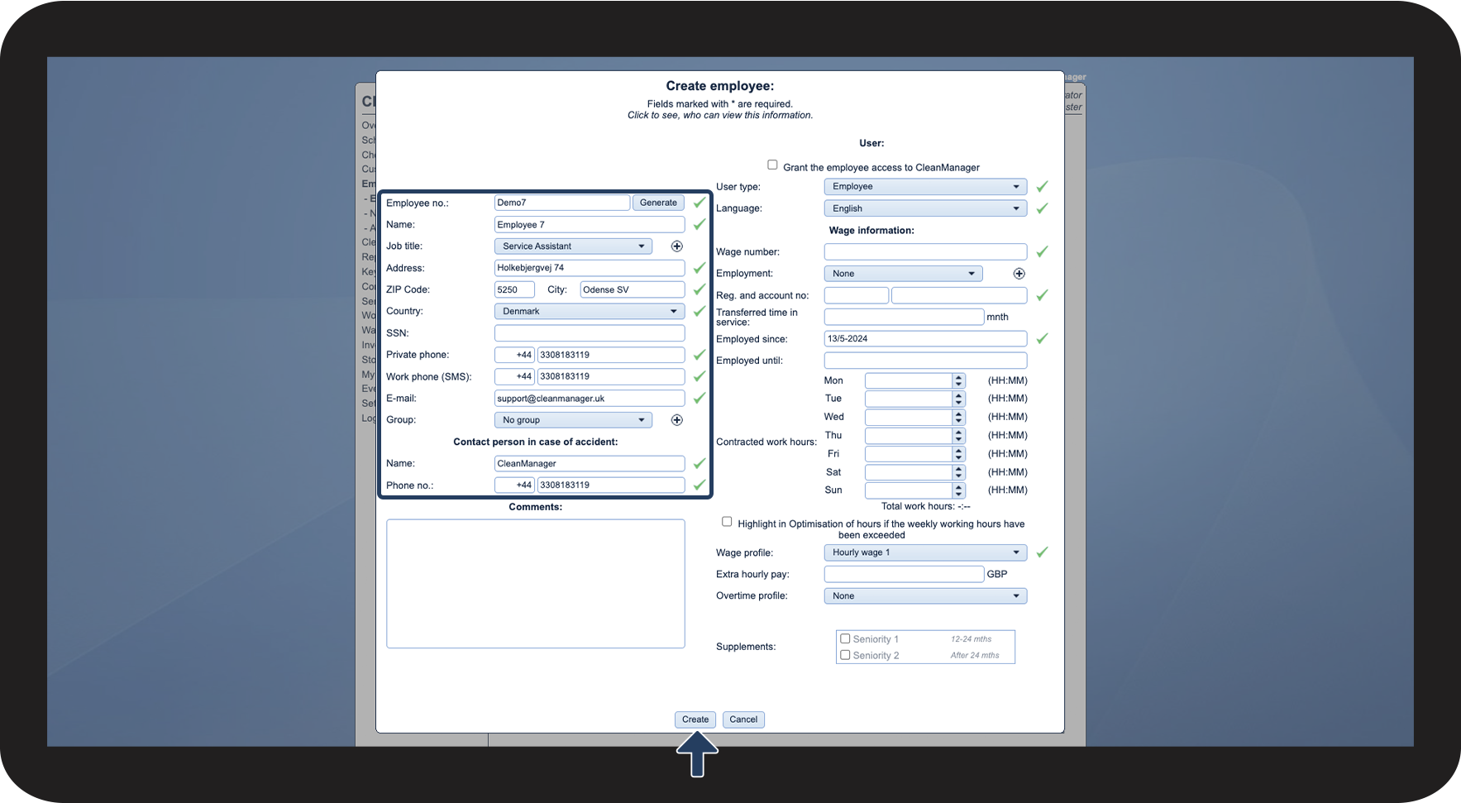Open the Language dropdown set to English
The width and height of the screenshot is (1461, 803).
click(925, 208)
